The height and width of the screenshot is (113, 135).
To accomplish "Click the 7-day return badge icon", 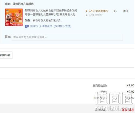I will (x=27, y=26).
